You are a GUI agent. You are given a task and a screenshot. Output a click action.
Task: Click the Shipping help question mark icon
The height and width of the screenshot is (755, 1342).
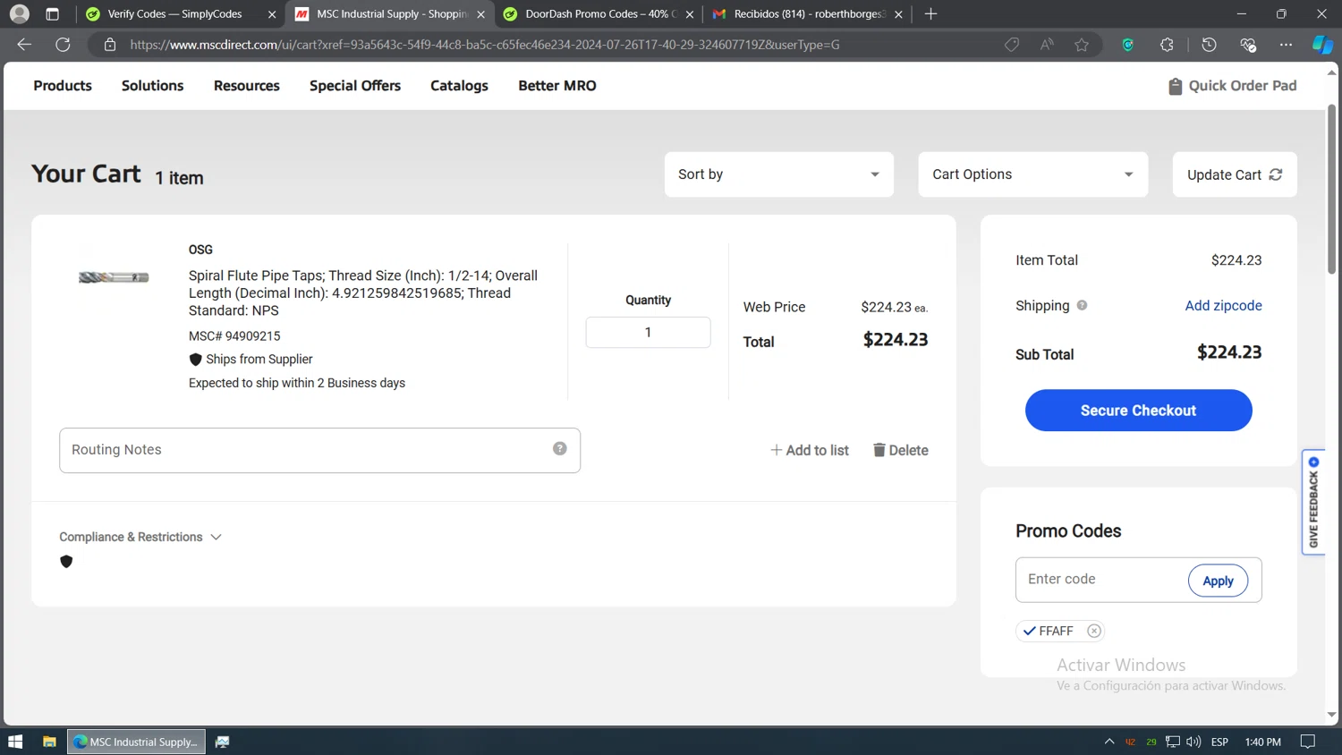coord(1082,305)
